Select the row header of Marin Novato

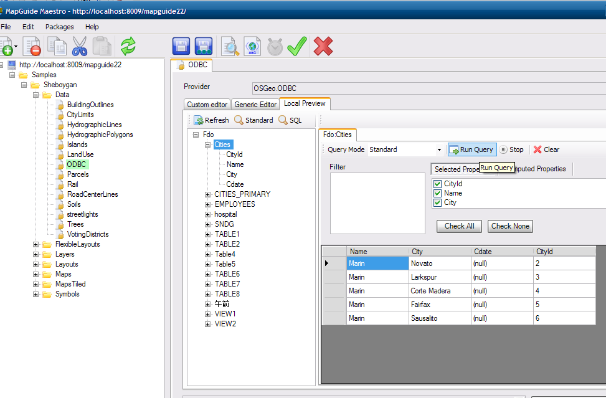click(x=334, y=263)
